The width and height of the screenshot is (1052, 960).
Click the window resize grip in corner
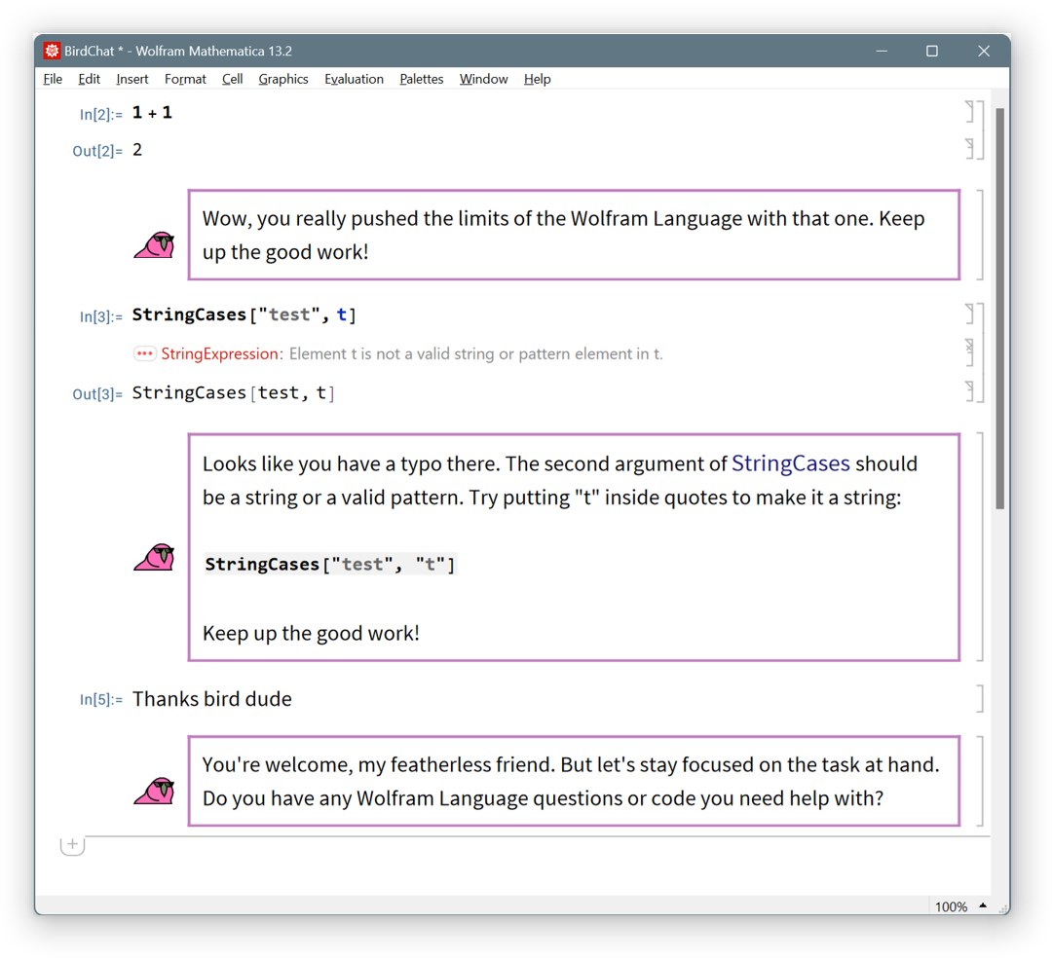pyautogui.click(x=1002, y=907)
